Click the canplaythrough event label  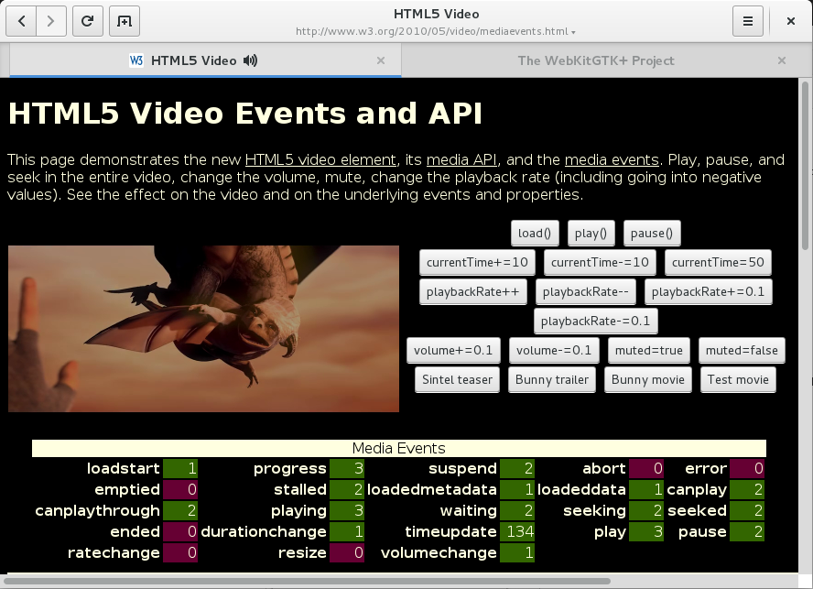tap(97, 510)
